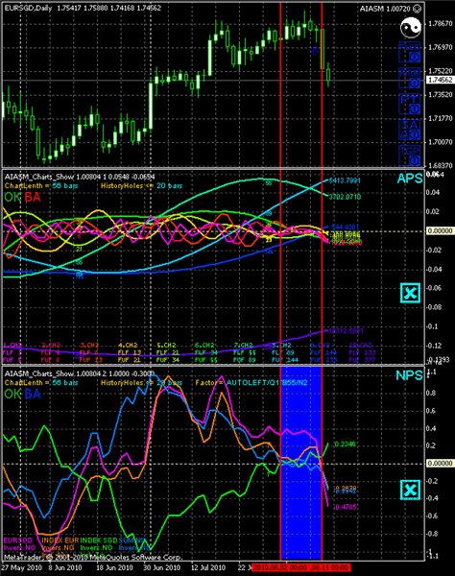Screen dimensions: 455x576
Task: Toggle the PT indicator button
Action: 410,104
